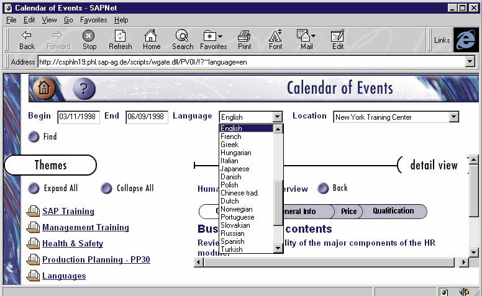Click the language list scrollbar down arrow
Image resolution: width=482 pixels, height=296 pixels.
pos(278,248)
